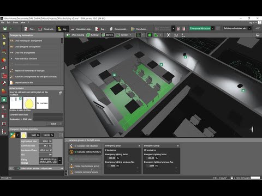The width and height of the screenshot is (262, 196).
Task: Open the Lamps tool with bulb icon
Action: click(4, 44)
